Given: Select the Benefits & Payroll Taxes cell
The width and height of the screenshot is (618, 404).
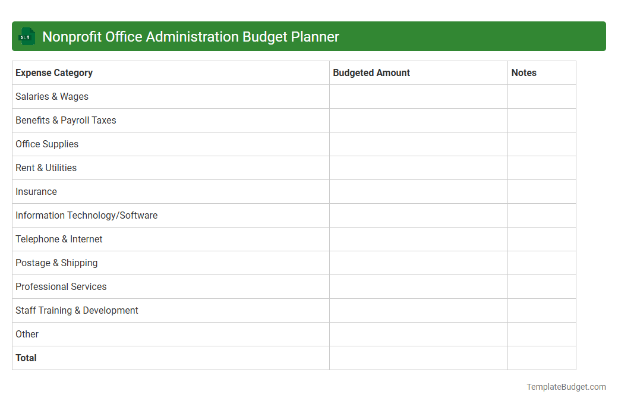Looking at the screenshot, I should [x=65, y=120].
